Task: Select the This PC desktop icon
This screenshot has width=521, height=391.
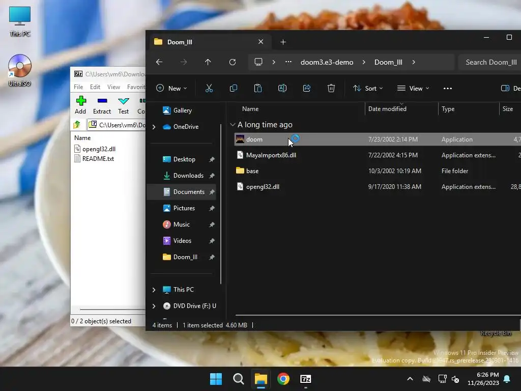Action: 20,21
